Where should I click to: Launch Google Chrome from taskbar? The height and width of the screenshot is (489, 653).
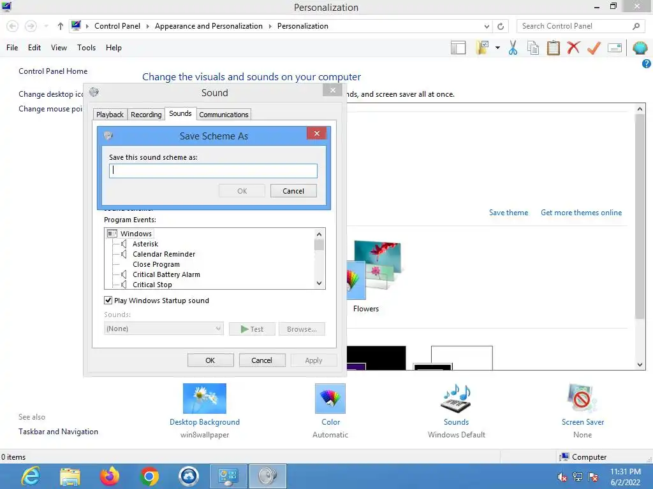[x=149, y=476]
